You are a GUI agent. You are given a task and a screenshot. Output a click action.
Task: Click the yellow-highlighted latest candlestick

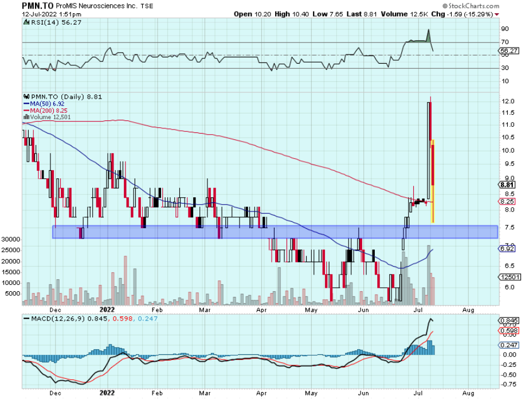click(x=433, y=181)
